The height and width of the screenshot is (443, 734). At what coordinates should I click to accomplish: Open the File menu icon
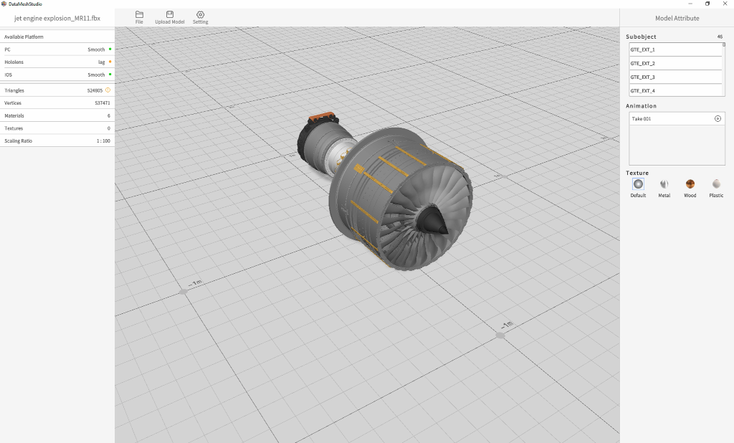tap(139, 15)
